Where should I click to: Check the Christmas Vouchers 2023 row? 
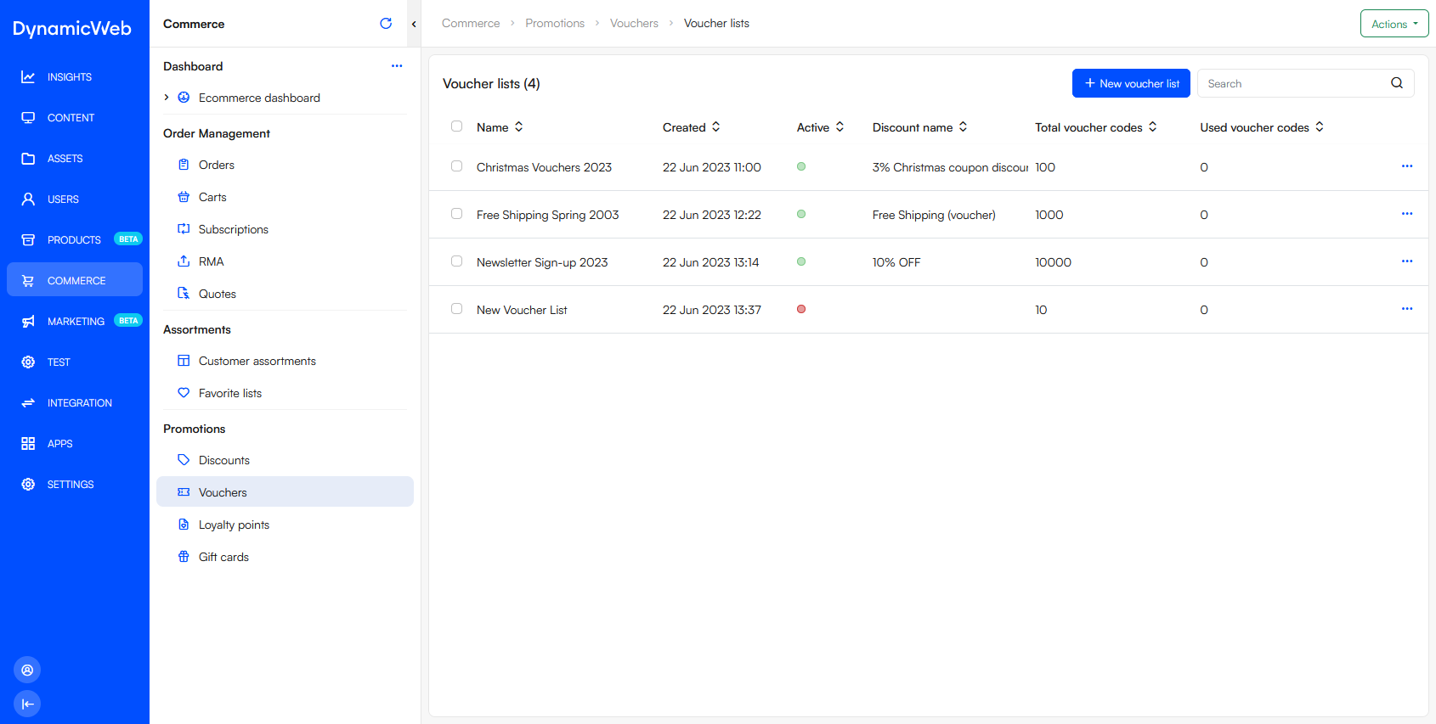click(457, 166)
